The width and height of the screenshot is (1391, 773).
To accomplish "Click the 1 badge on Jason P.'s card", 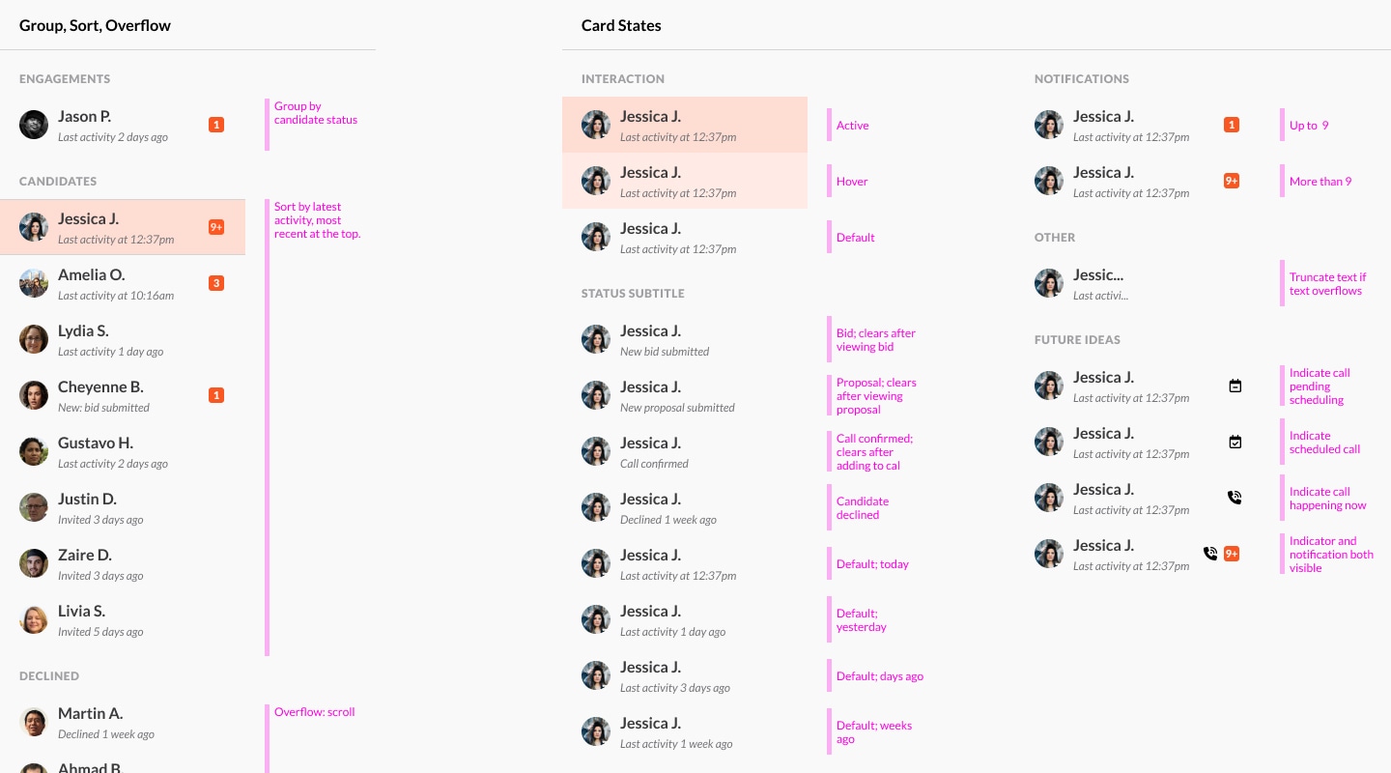I will [216, 125].
